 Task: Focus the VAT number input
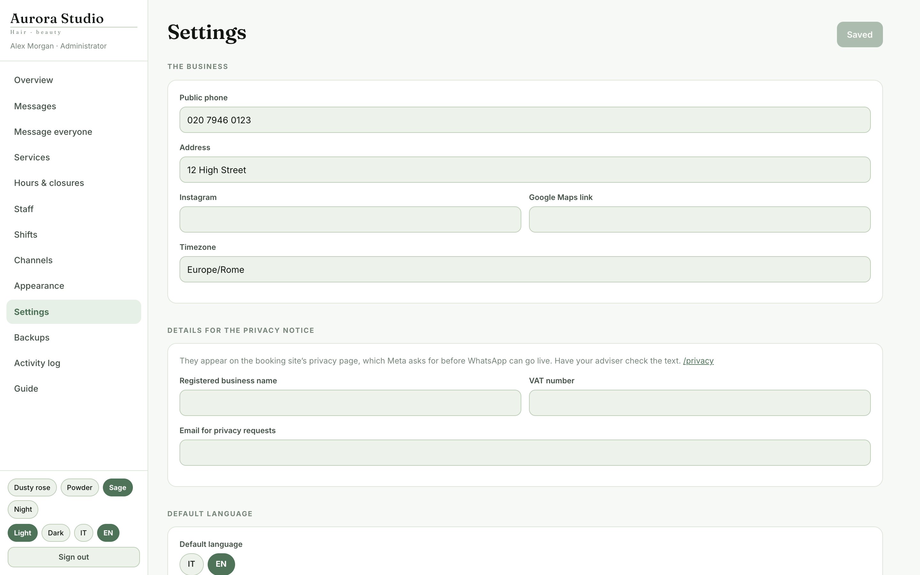700,403
